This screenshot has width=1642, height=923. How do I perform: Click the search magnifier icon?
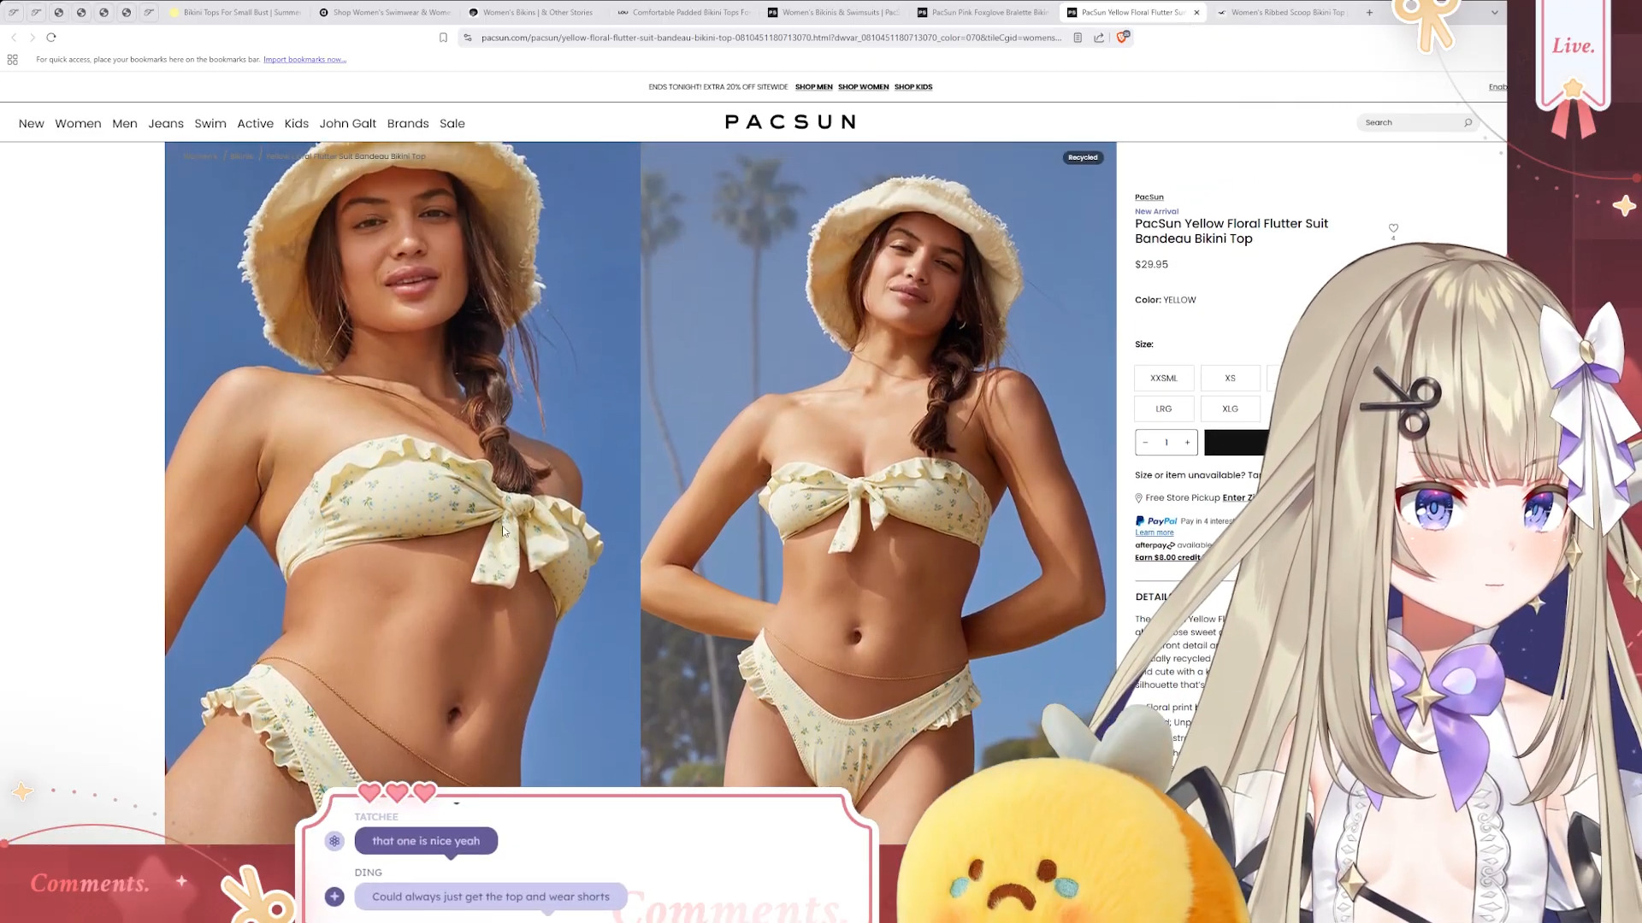pyautogui.click(x=1468, y=123)
